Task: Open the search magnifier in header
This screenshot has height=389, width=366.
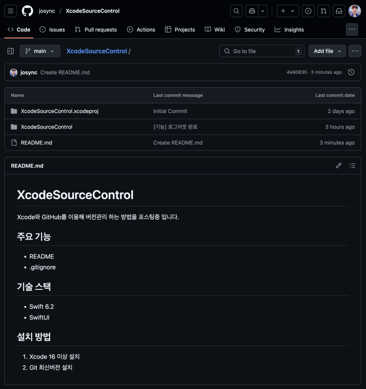Action: tap(236, 11)
